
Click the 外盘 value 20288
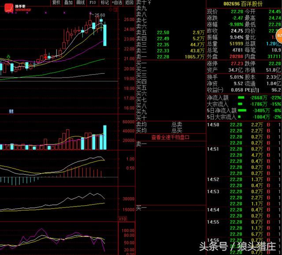coord(237,57)
